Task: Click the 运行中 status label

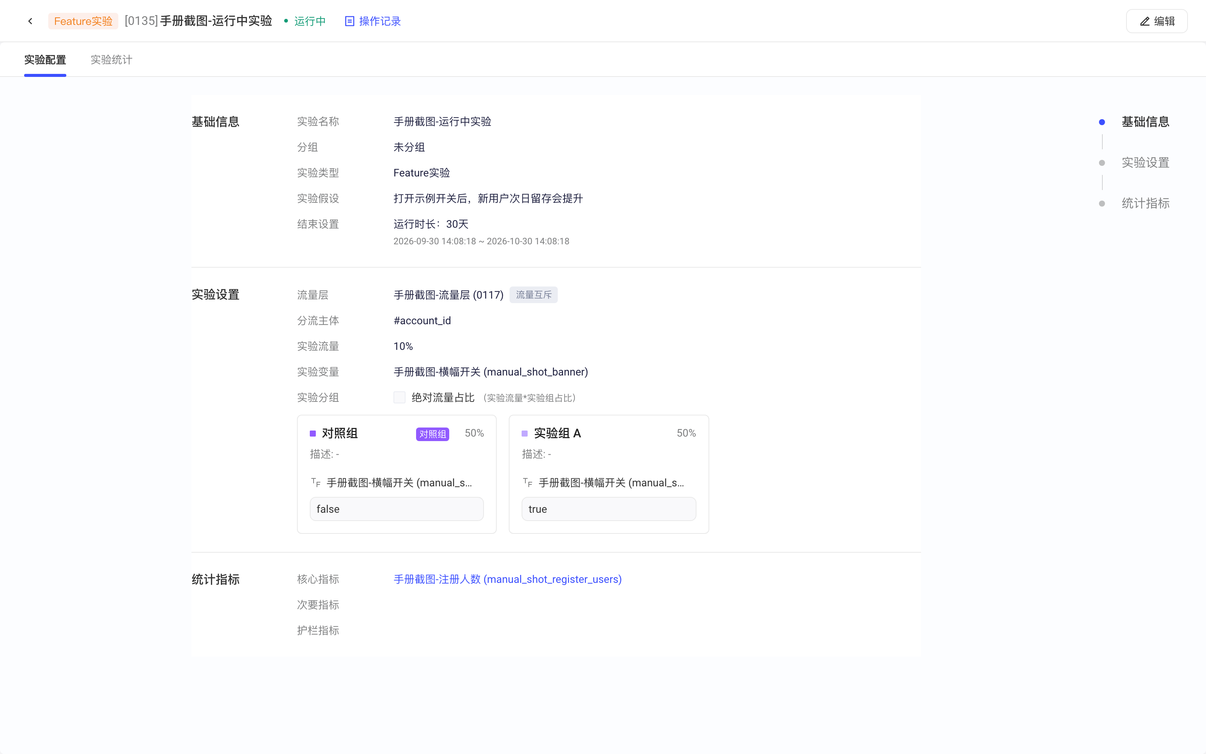Action: click(x=309, y=21)
